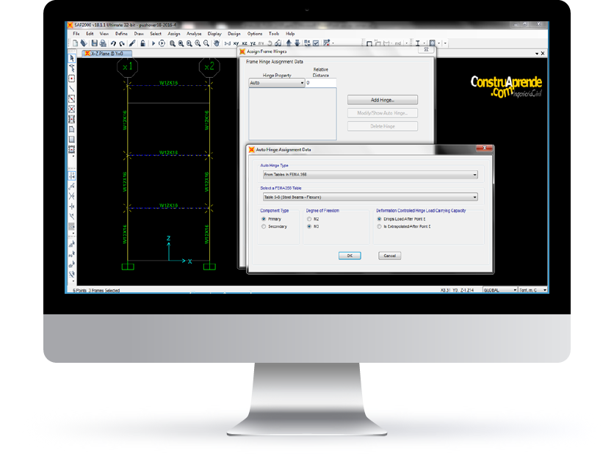
Task: Select the Quick Draw Braces tool
Action: pyautogui.click(x=72, y=109)
